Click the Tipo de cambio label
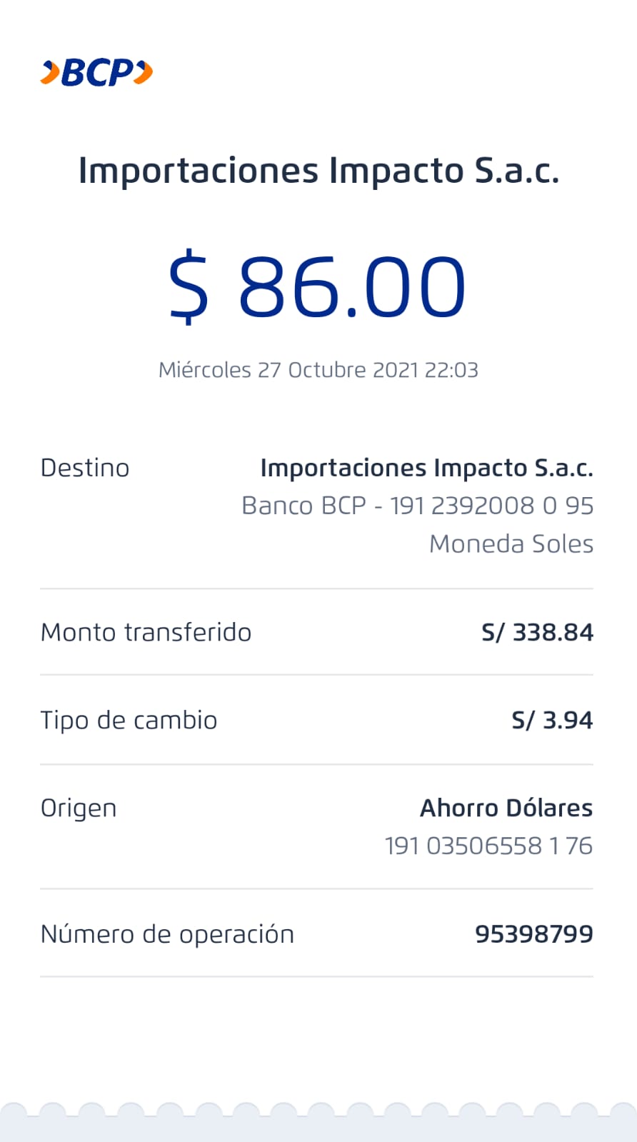 pos(129,720)
